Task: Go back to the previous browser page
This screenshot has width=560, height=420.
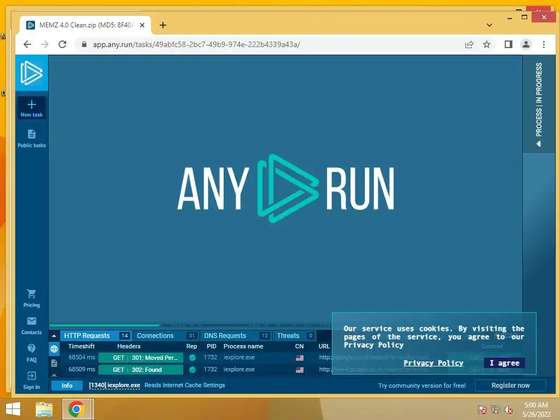Action: pos(27,44)
